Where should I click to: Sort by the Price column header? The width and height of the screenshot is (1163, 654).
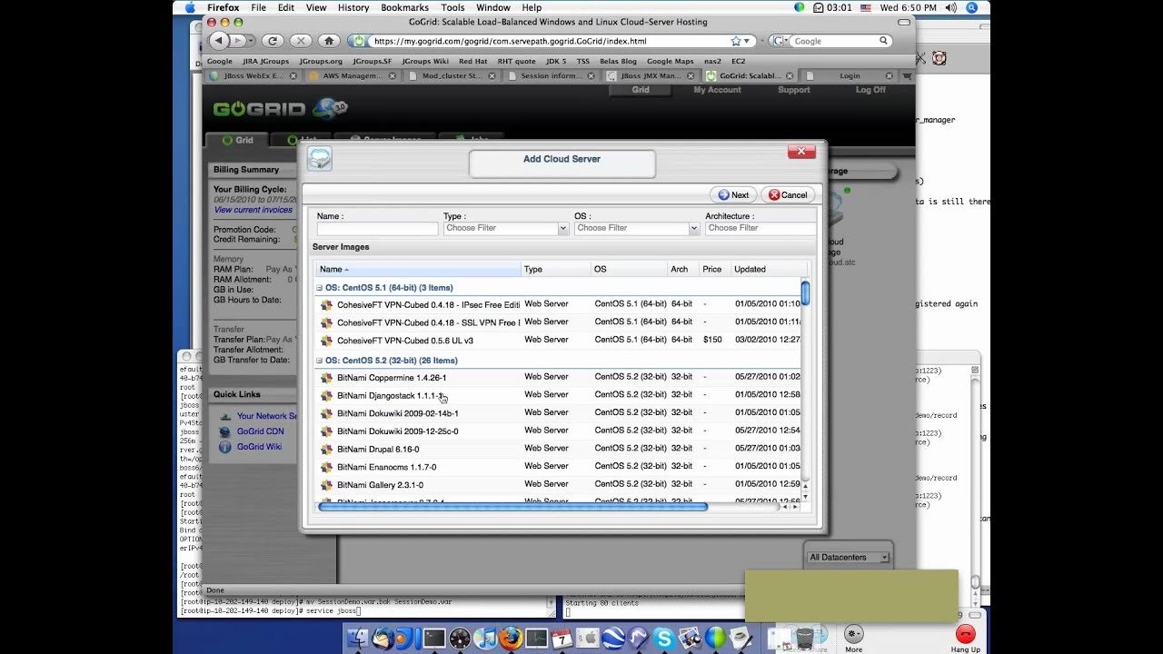(x=714, y=270)
